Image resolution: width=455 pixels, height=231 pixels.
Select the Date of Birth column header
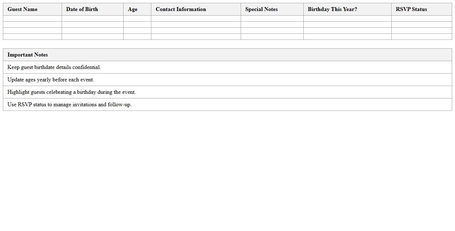point(82,9)
